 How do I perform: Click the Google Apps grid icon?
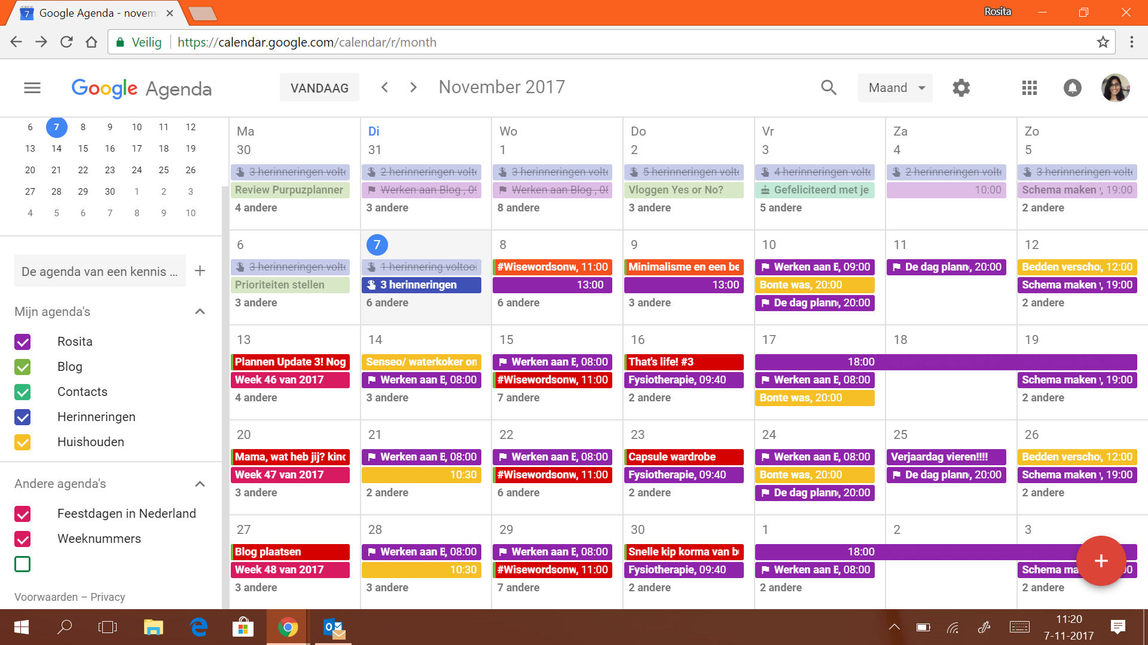click(x=1029, y=87)
